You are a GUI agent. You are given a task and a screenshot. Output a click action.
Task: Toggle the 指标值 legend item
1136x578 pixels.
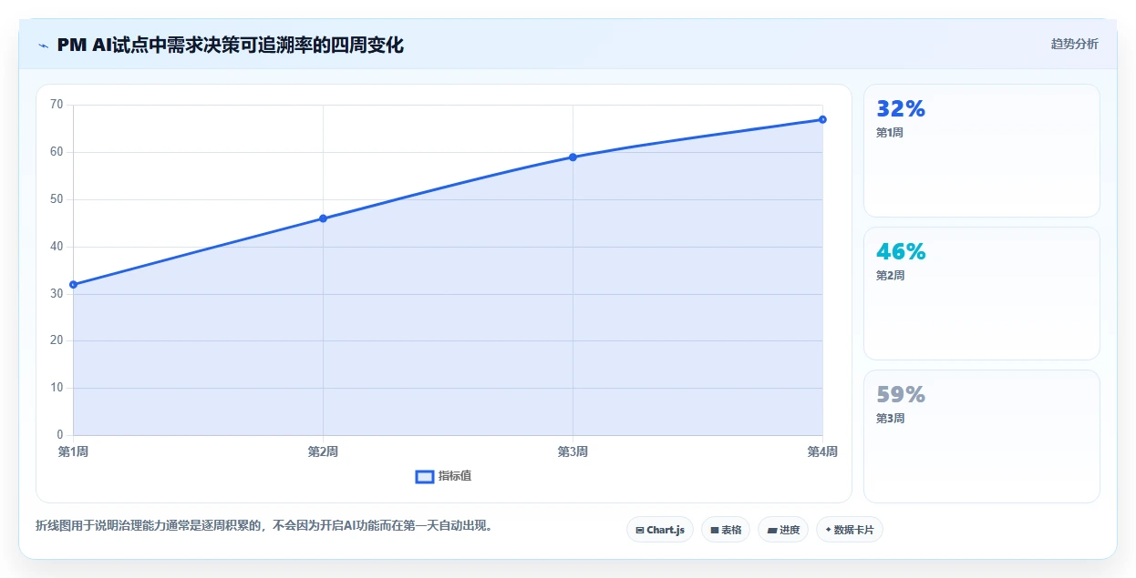click(x=443, y=476)
